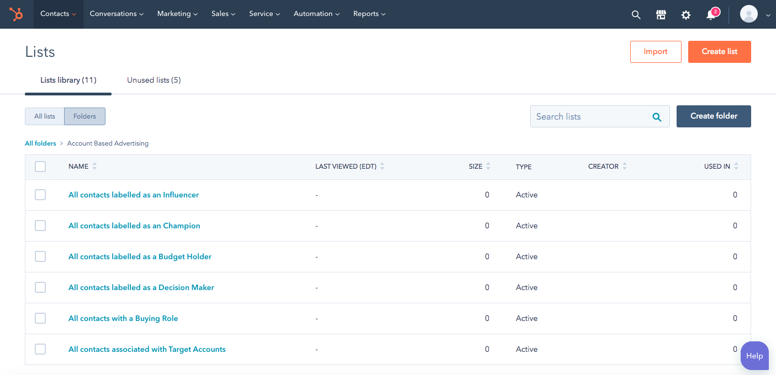
Task: Open the Decision Maker list link
Action: click(141, 287)
